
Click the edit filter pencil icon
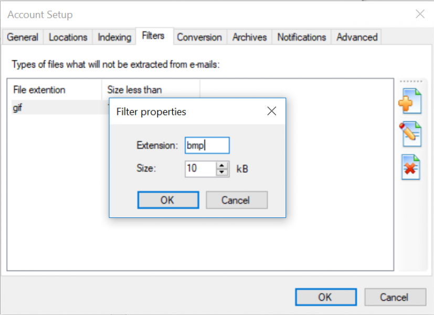(x=410, y=133)
